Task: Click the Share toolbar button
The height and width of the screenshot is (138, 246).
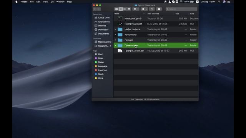Action: coord(152,9)
